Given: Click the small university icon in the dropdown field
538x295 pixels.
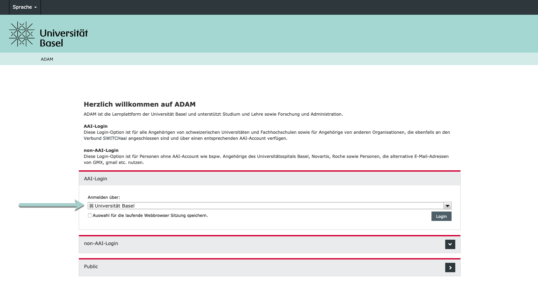Looking at the screenshot, I should [x=91, y=206].
